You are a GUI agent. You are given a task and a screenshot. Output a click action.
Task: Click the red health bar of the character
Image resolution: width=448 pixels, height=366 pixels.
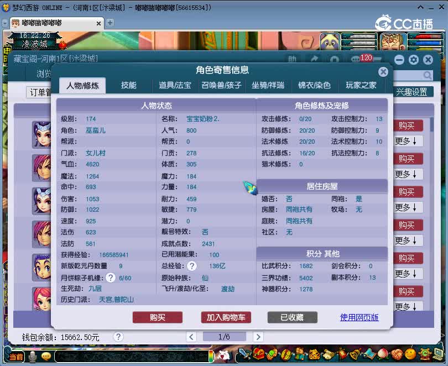click(427, 36)
